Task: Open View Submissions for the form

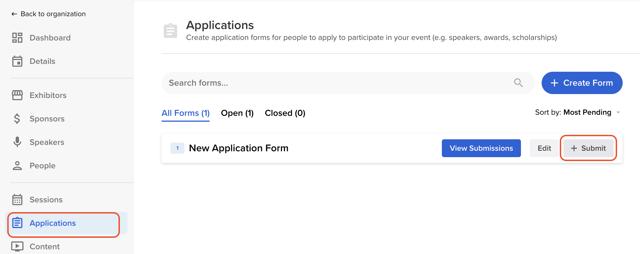Action: pyautogui.click(x=481, y=148)
